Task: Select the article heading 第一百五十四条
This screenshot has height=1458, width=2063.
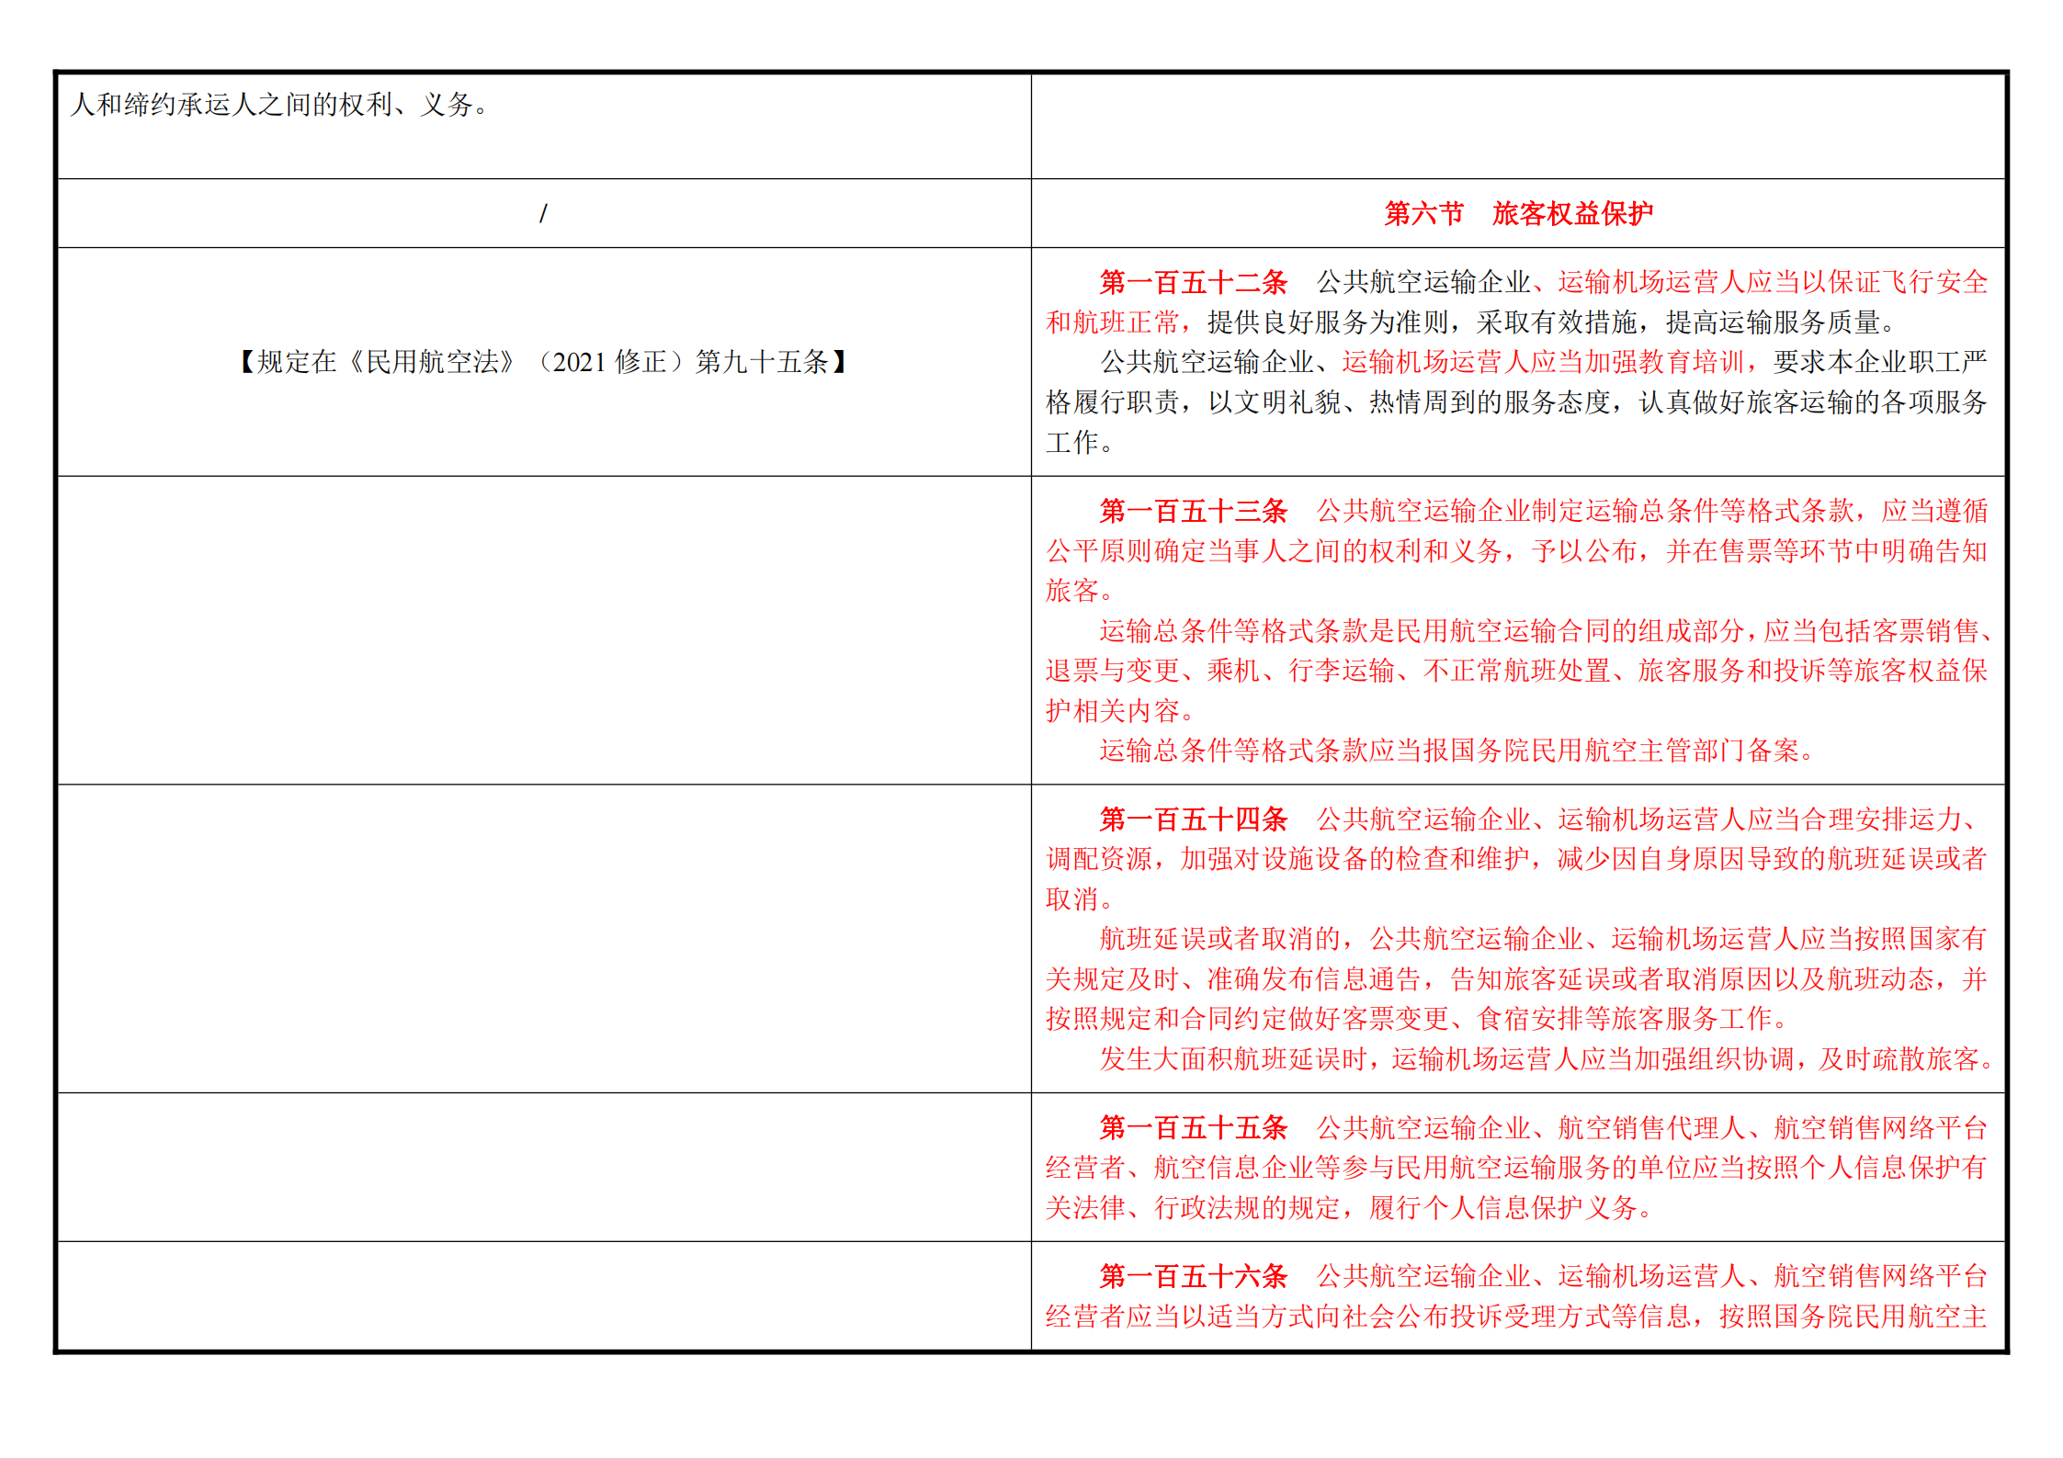Action: (x=1193, y=819)
